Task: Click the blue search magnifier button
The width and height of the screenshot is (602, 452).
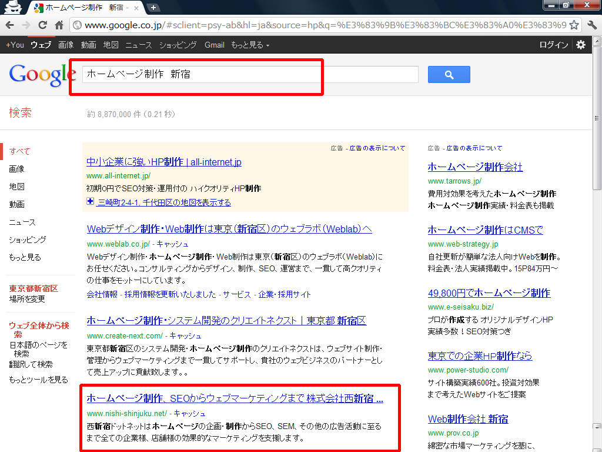Action: pos(449,75)
